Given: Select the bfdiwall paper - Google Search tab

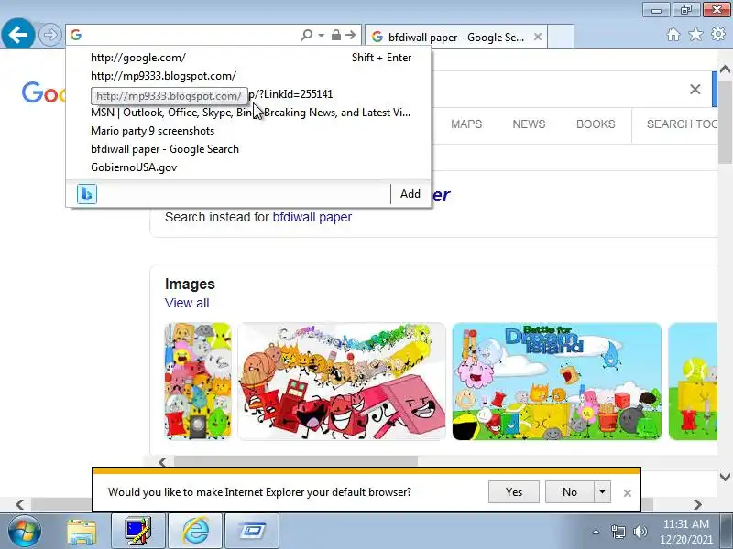Looking at the screenshot, I should point(455,37).
